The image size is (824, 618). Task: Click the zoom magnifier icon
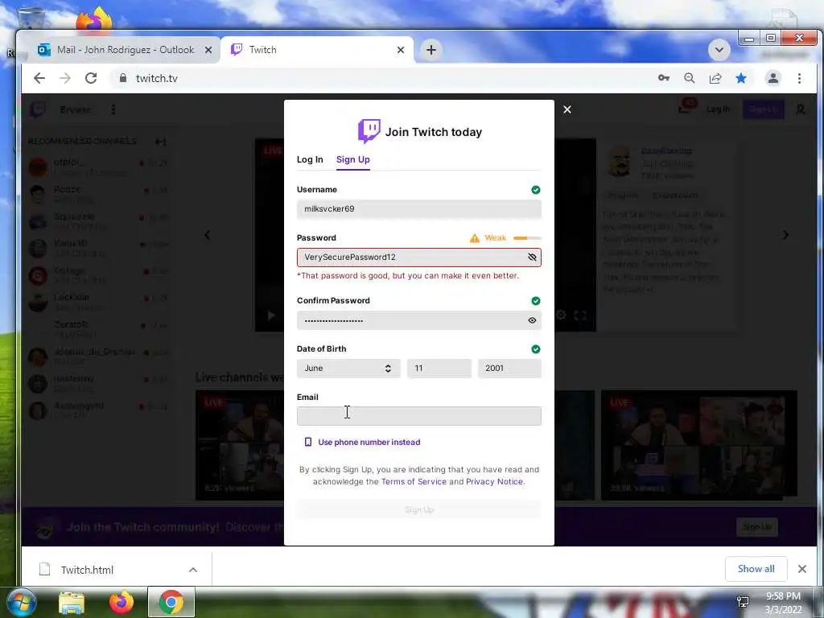pos(690,78)
